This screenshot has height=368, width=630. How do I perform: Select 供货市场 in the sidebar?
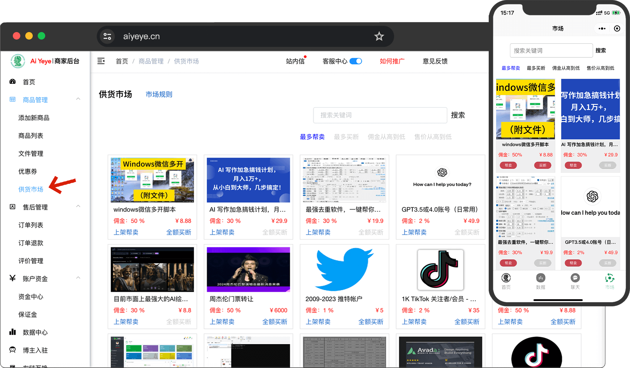pyautogui.click(x=31, y=189)
